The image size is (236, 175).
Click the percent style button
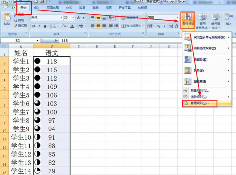tap(158, 26)
